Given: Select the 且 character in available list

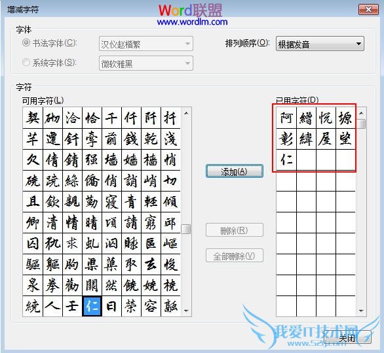Looking at the screenshot, I should 33,201.
